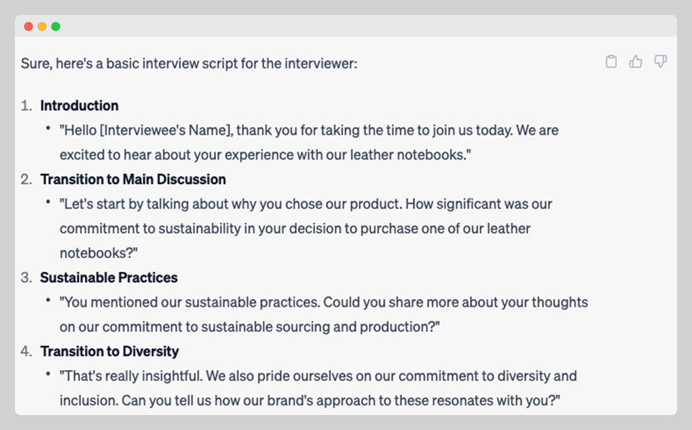Maximize the window with the green button
The height and width of the screenshot is (430, 692).
pyautogui.click(x=56, y=26)
